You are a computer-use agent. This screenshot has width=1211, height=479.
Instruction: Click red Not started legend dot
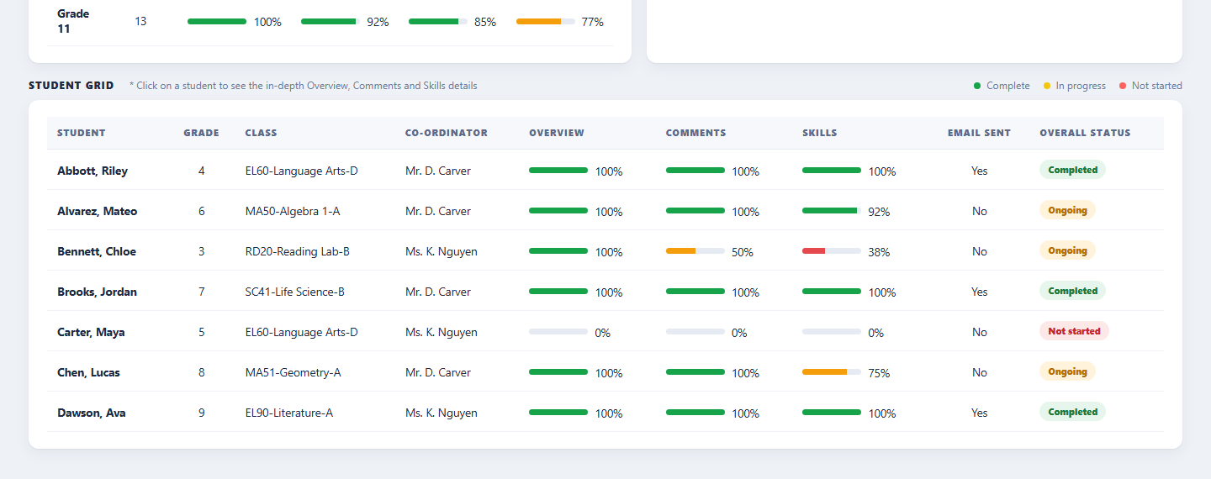[x=1123, y=86]
